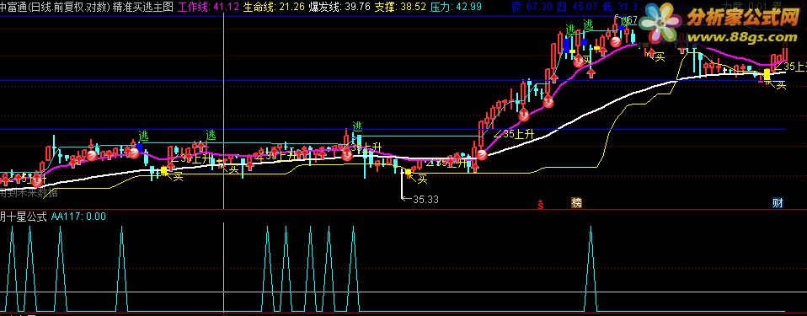Open the 财 financial marker icon
This screenshot has width=807, height=316.
778,203
